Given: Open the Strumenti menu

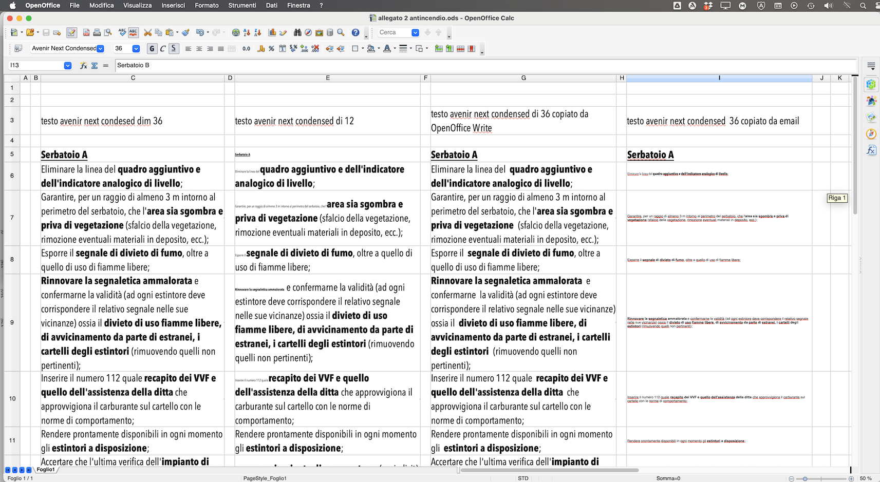Looking at the screenshot, I should point(242,5).
